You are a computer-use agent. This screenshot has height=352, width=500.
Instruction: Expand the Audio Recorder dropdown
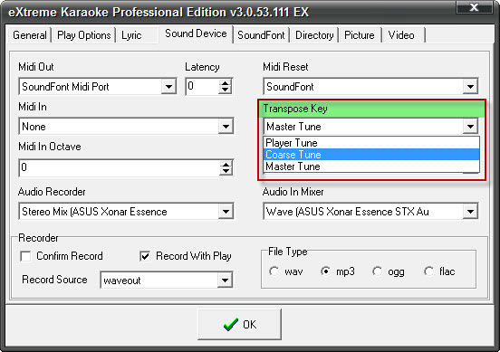point(226,211)
